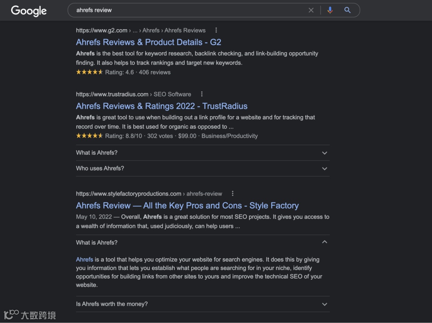This screenshot has height=323, width=432.
Task: Expand 'Who uses Ahrefs?' question
Action: tap(203, 169)
